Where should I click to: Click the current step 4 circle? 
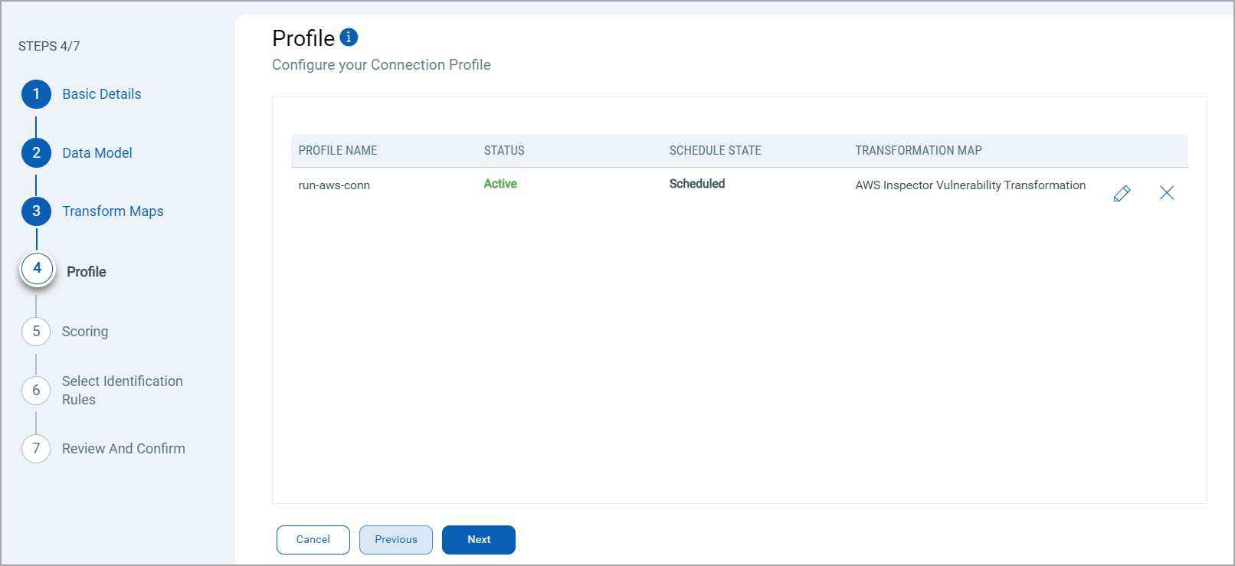(37, 269)
